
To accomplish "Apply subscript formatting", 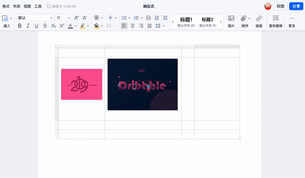I will pos(53,26).
